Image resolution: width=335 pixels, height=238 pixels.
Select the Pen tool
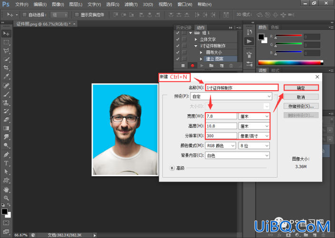point(6,154)
